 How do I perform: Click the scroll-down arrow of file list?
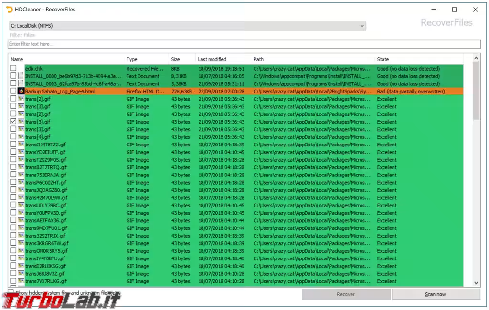(x=476, y=283)
